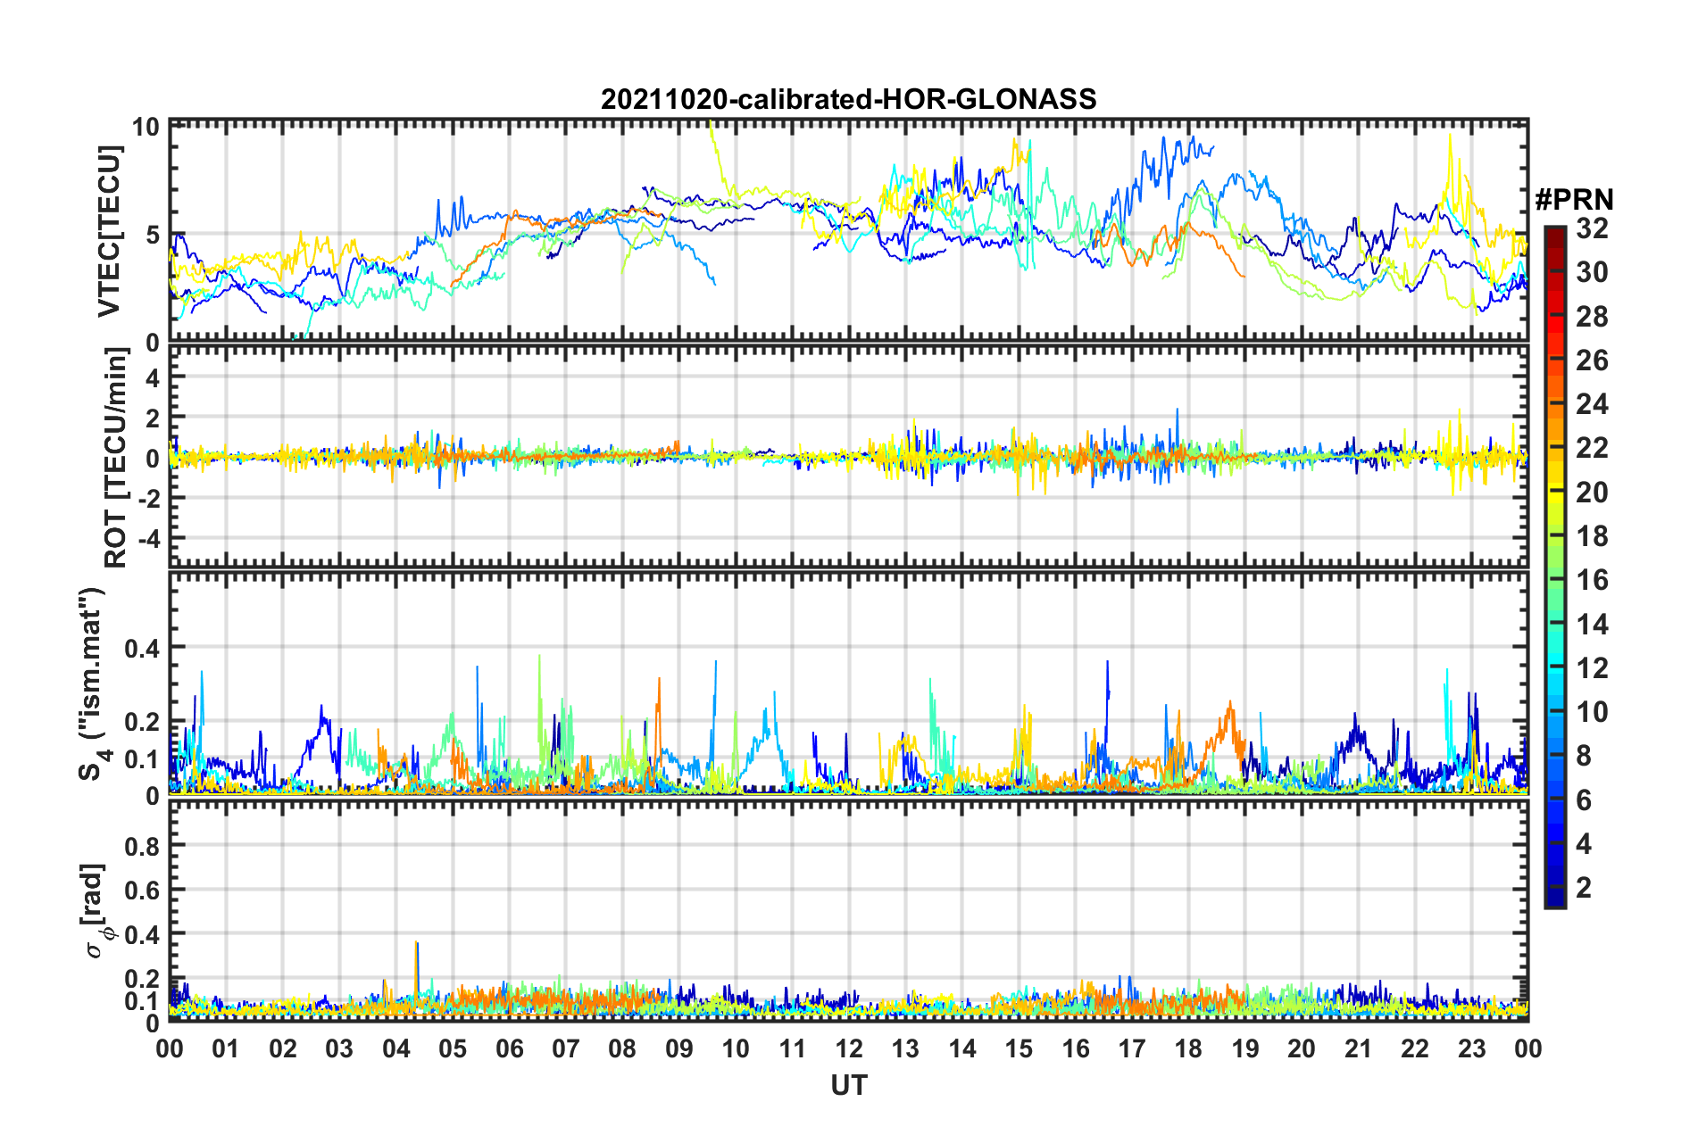Click the yellow band near 20 on colorbar
This screenshot has width=1698, height=1135.
pos(1554,492)
